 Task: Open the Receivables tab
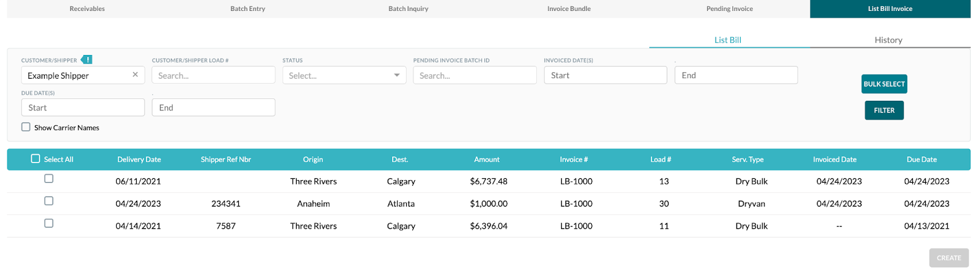(x=87, y=9)
